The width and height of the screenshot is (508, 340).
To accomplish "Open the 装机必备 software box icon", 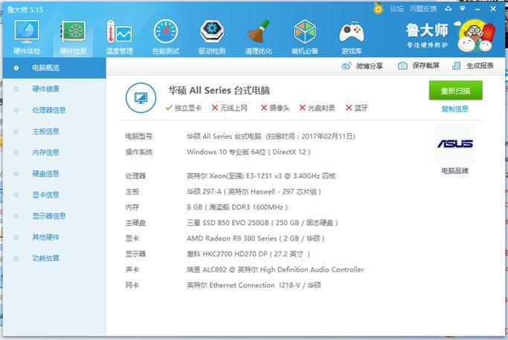I will (304, 33).
